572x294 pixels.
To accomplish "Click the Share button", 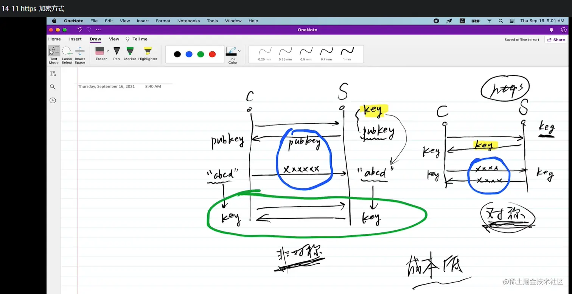I will coord(556,39).
